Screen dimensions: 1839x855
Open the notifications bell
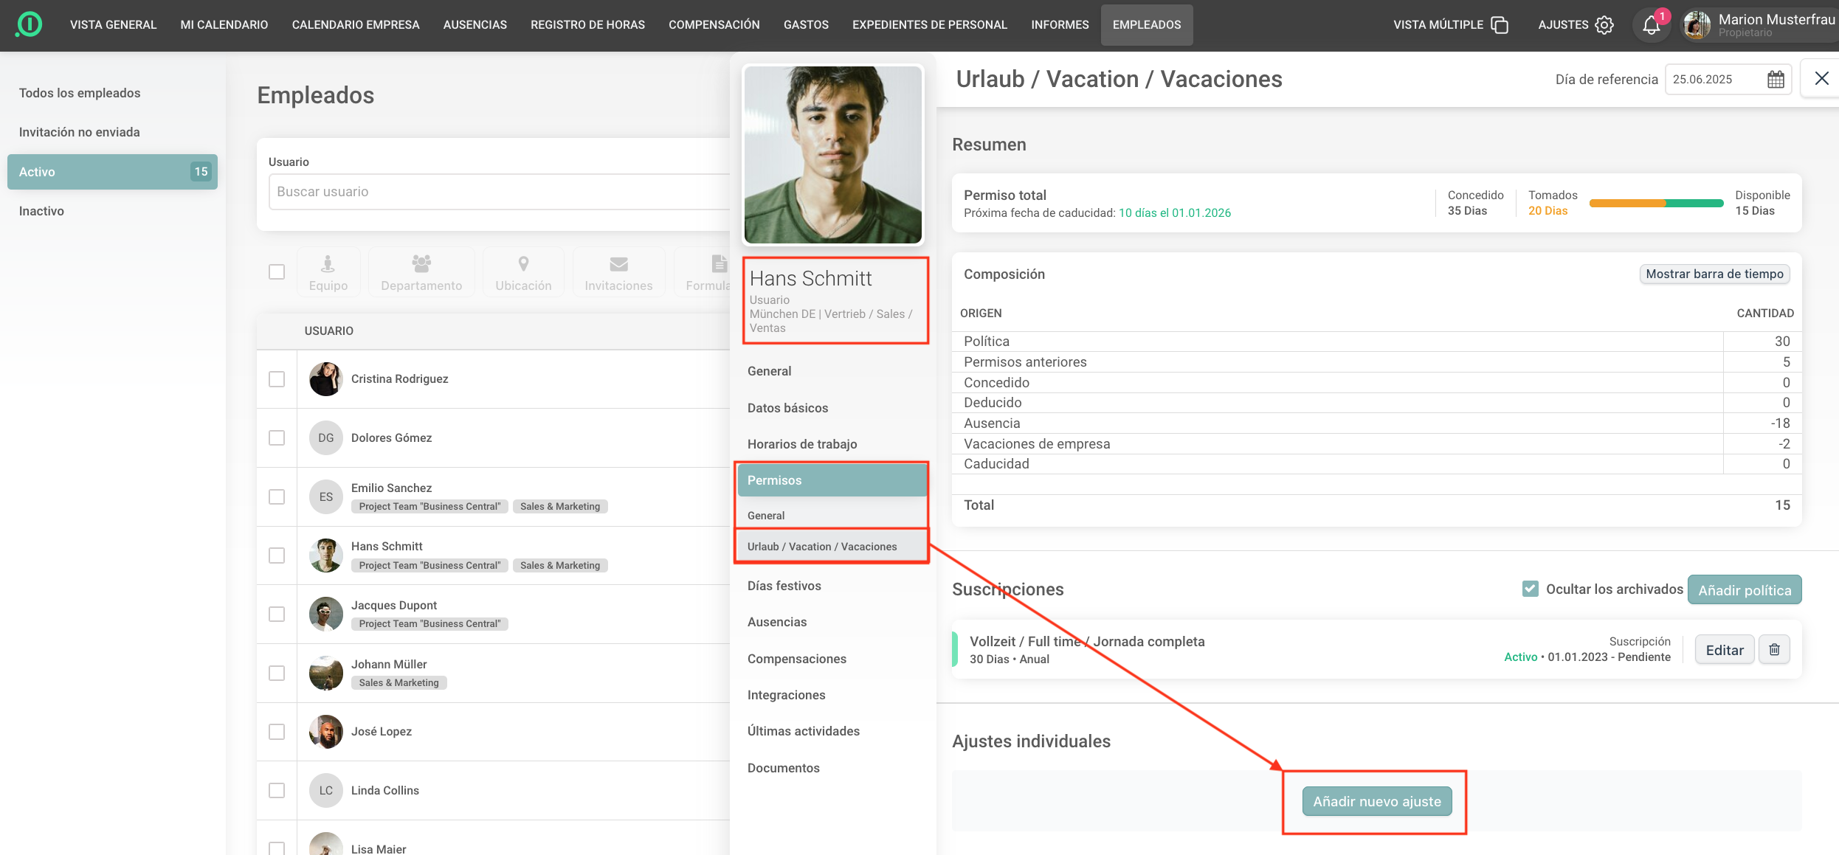point(1651,25)
